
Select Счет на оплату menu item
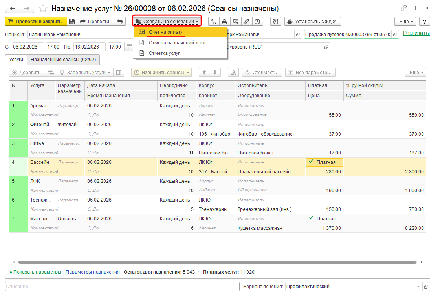[x=165, y=32]
